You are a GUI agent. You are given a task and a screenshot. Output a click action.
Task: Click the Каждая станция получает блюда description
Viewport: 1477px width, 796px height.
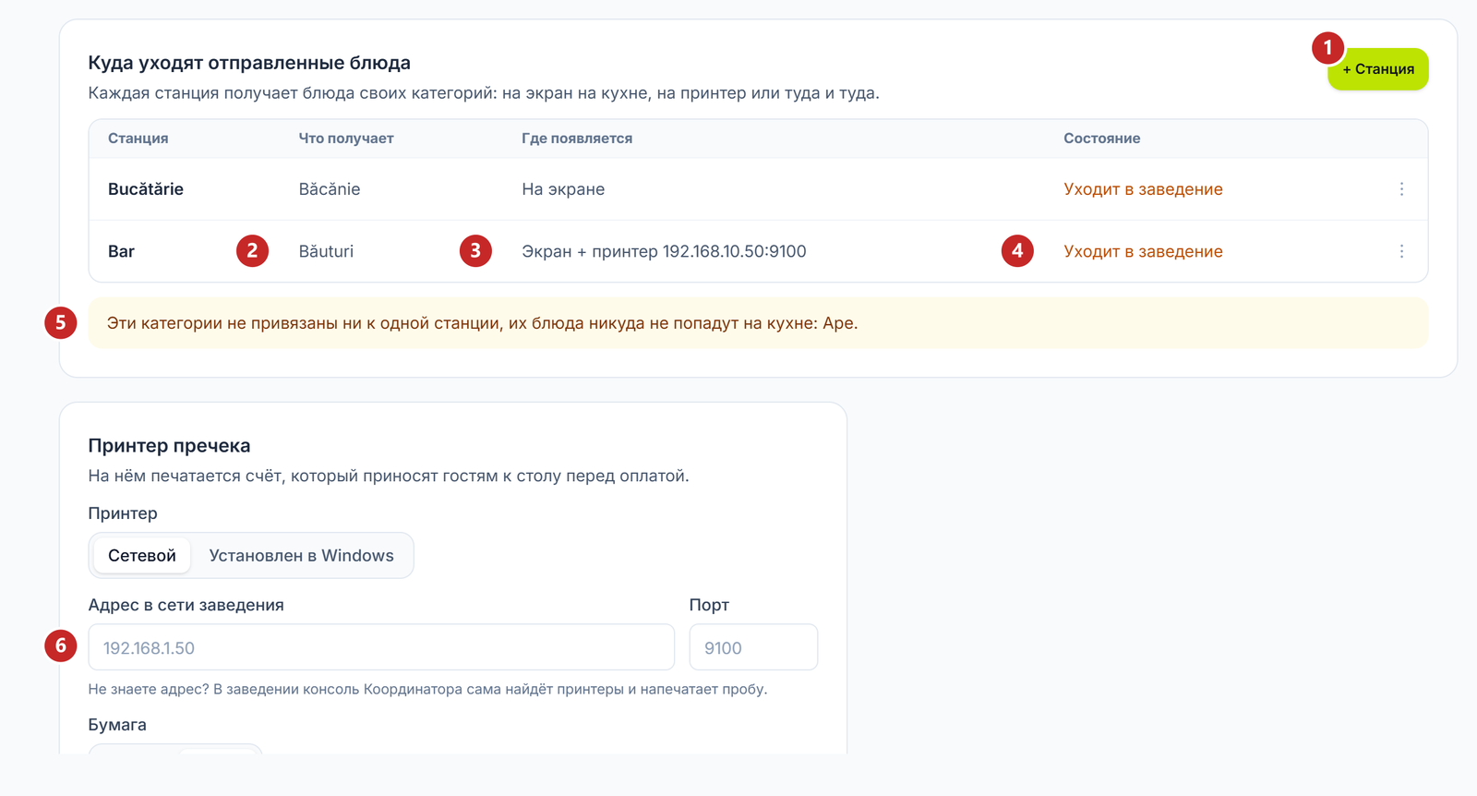(x=484, y=93)
